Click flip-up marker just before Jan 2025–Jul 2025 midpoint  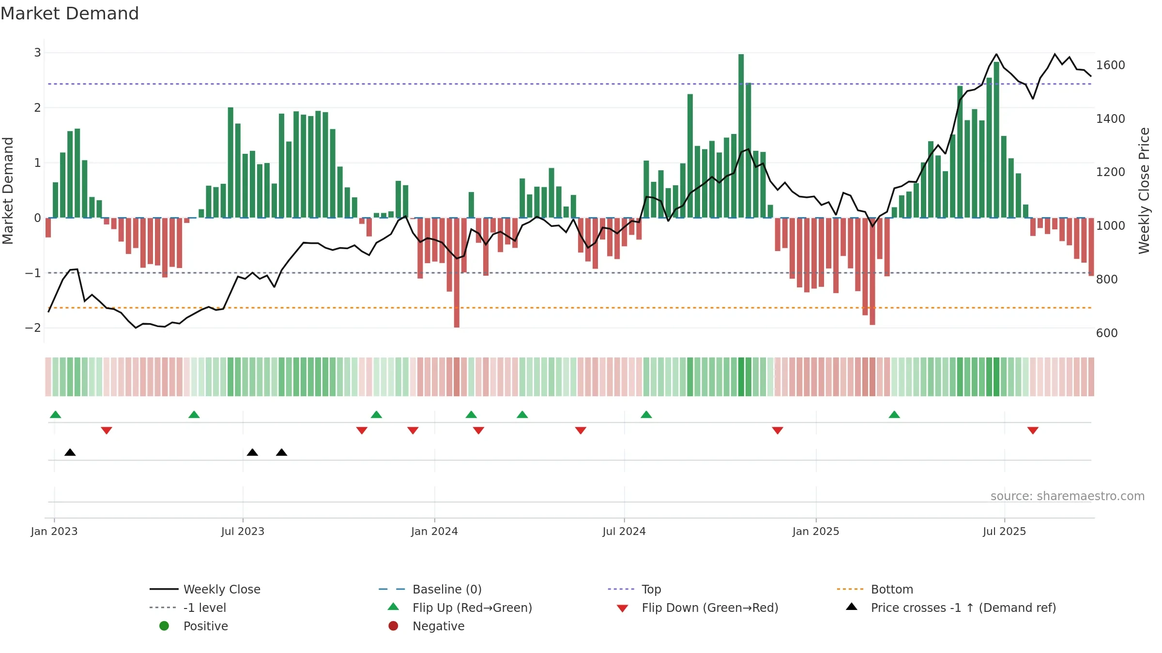pos(894,415)
